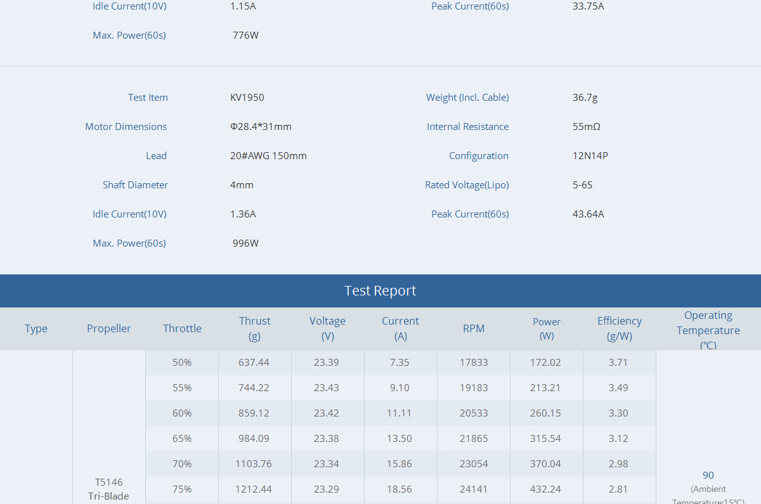Image resolution: width=761 pixels, height=504 pixels.
Task: Select the thrust cell '637.44'
Action: click(255, 363)
